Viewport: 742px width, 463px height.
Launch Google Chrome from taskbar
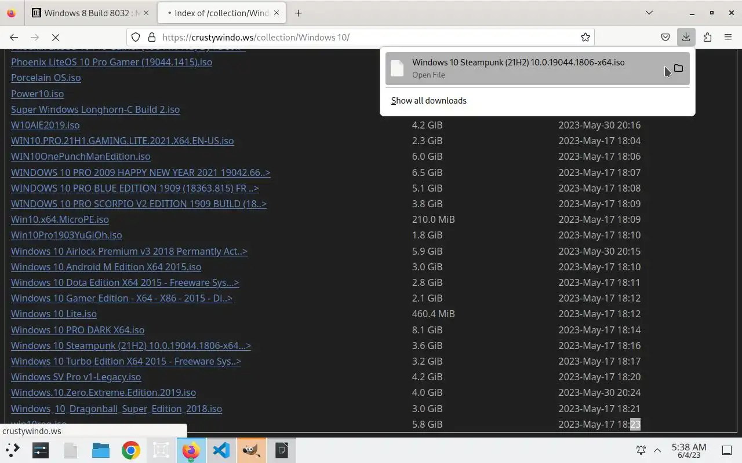click(x=131, y=450)
